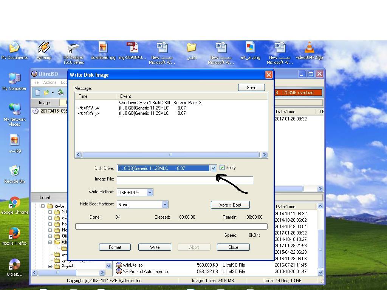Viewport: 387px width, 290px height.
Task: Click the 1753MB overload capacity bar
Action: [298, 93]
